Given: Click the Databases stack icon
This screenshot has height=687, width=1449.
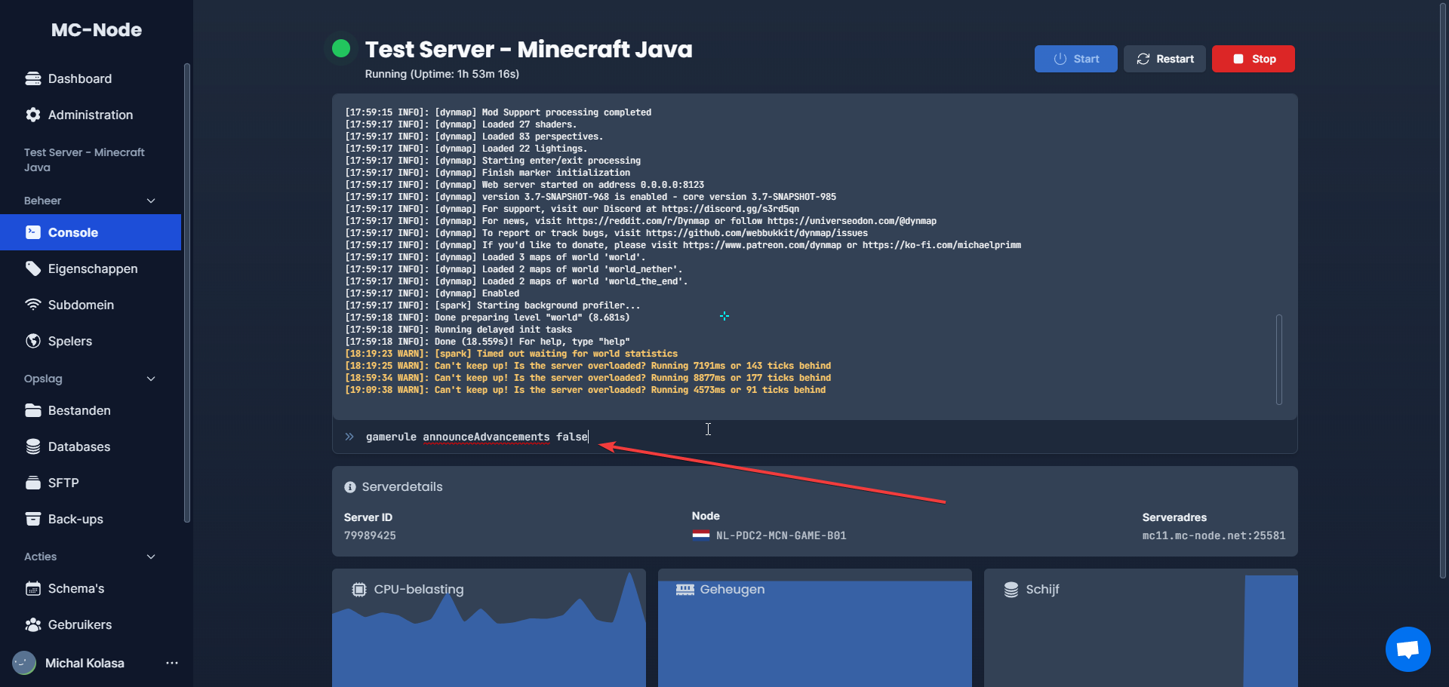Looking at the screenshot, I should 33,446.
